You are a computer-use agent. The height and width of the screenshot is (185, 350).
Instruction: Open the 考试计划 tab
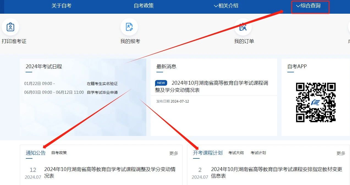tap(258, 153)
